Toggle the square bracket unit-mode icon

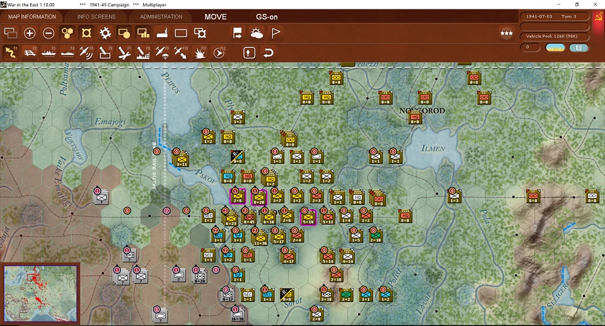(x=86, y=33)
